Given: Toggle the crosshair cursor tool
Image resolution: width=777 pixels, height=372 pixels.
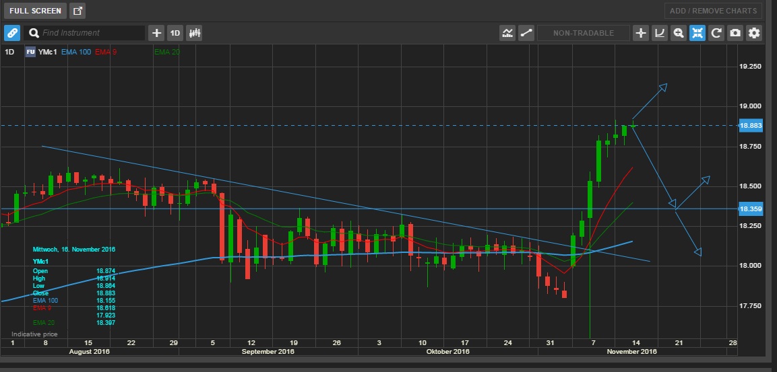Looking at the screenshot, I should point(641,33).
